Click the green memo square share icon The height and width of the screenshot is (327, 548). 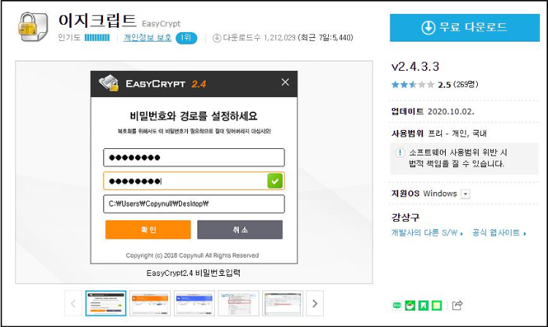tap(436, 305)
